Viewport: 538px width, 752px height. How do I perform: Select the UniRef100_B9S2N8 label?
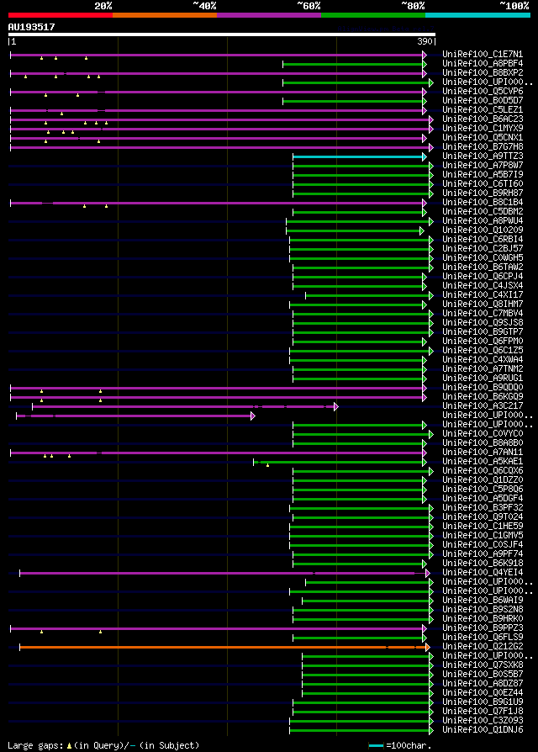point(483,610)
